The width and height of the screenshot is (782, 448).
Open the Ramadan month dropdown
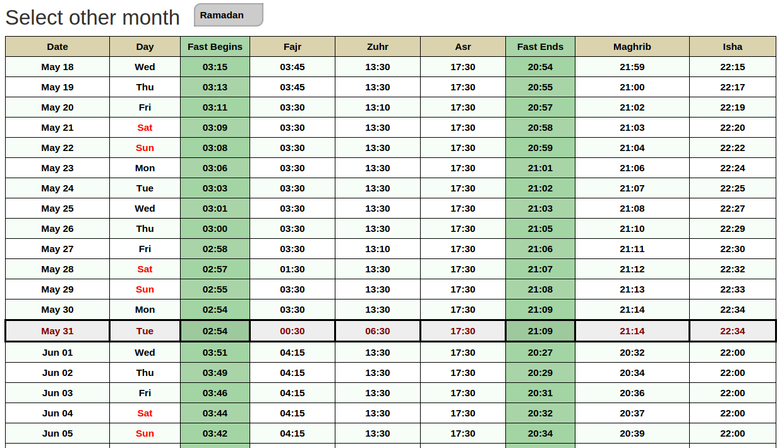point(228,15)
